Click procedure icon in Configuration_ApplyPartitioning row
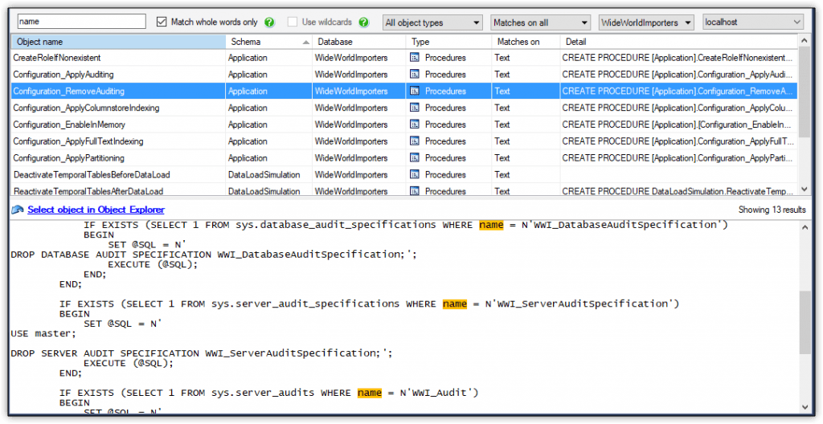The height and width of the screenshot is (424, 823). pos(415,158)
